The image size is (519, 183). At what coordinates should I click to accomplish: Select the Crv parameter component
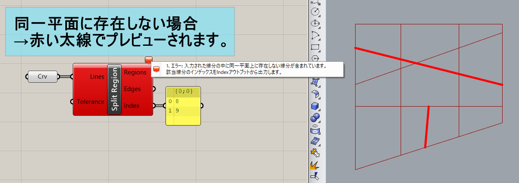click(43, 77)
